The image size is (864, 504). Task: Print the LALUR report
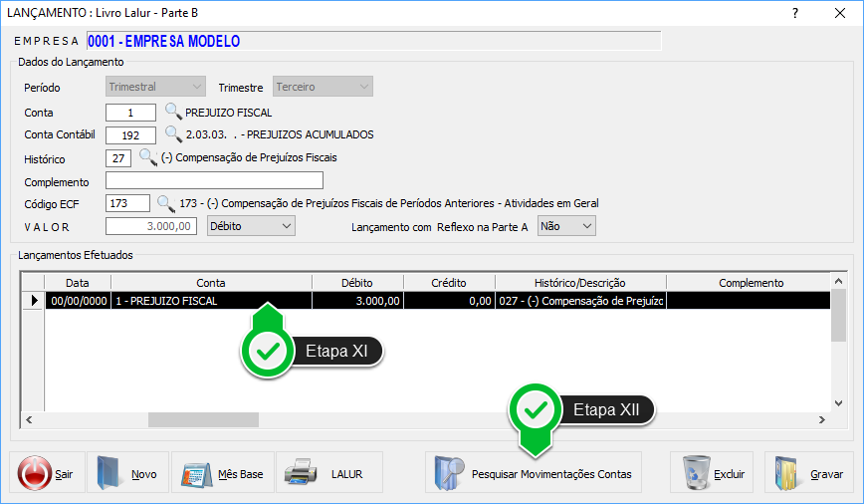pyautogui.click(x=328, y=473)
